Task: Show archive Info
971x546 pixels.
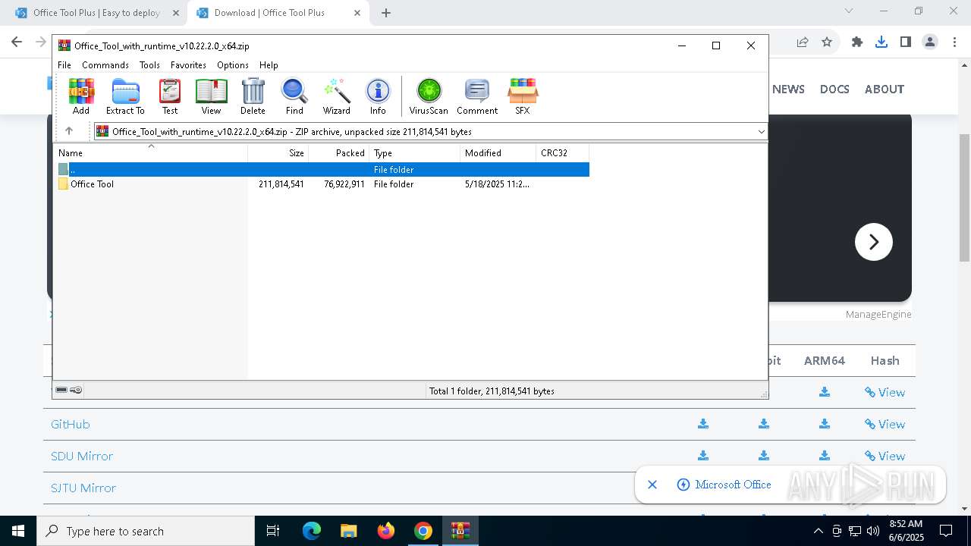Action: pos(378,96)
